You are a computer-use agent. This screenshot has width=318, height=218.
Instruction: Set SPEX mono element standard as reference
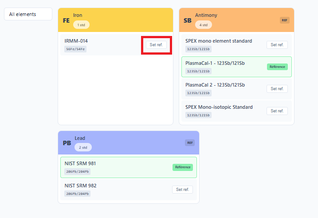coord(277,45)
